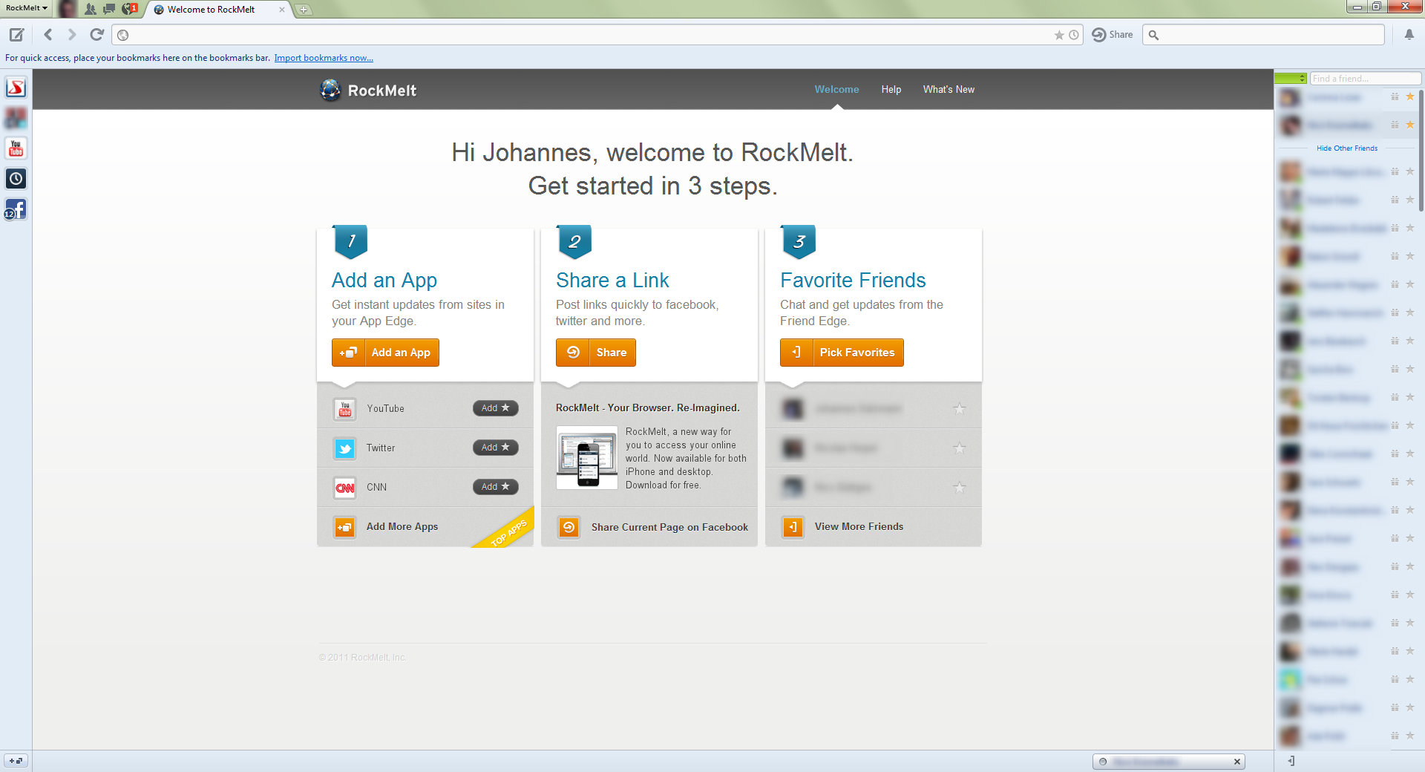The image size is (1425, 772).
Task: Open the green online status dropdown
Action: coord(1291,79)
